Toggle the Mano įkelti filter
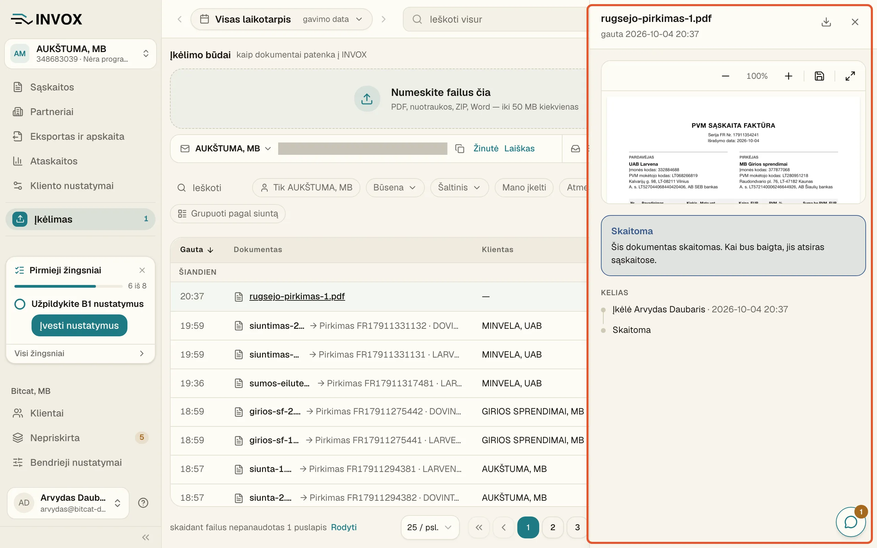 coord(524,188)
